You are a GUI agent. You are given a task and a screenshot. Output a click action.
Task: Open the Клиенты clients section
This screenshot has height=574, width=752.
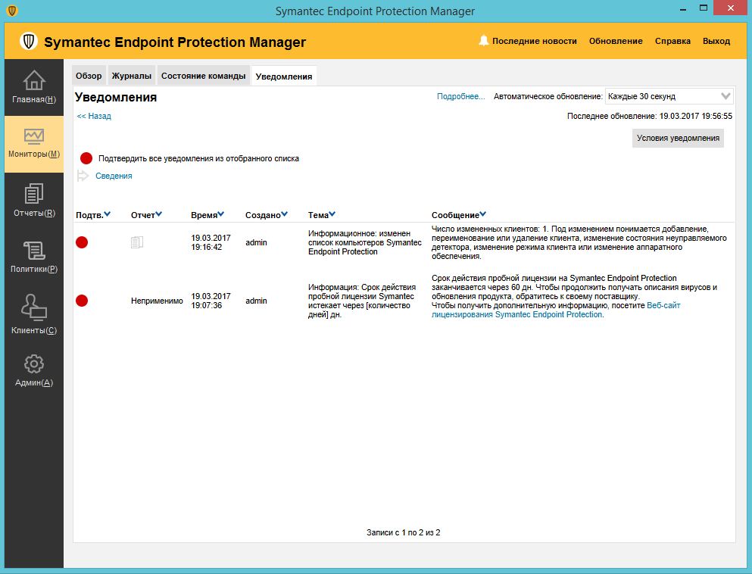(x=34, y=314)
